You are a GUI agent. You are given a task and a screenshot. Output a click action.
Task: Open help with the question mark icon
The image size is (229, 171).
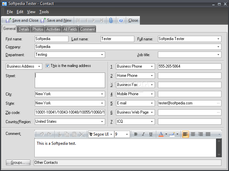[121, 20]
